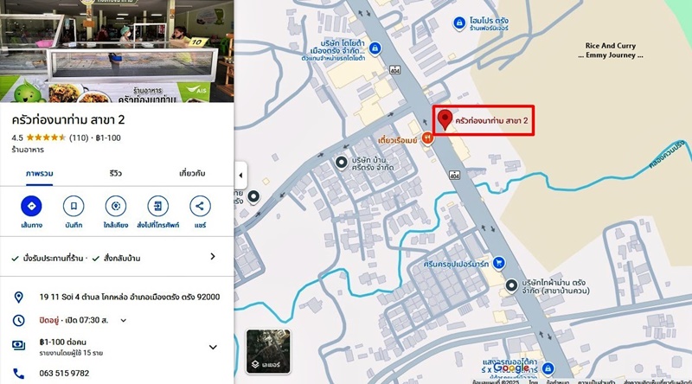Click the phone number 063 515 9782
This screenshot has height=384, width=692.
pyautogui.click(x=64, y=374)
